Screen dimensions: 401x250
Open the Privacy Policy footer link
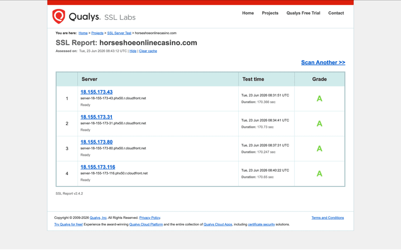tap(150, 218)
